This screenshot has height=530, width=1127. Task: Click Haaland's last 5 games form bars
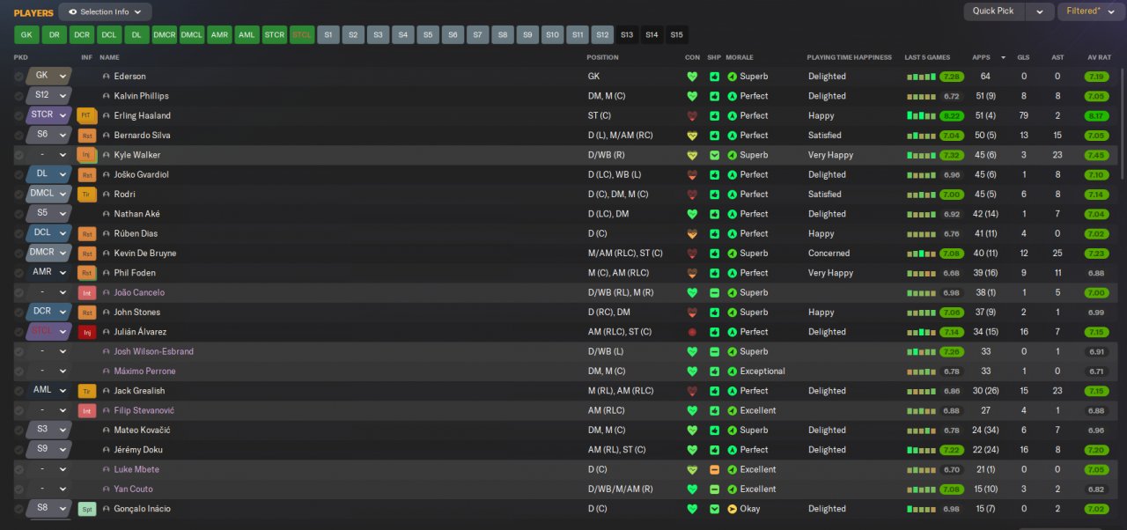pos(921,116)
